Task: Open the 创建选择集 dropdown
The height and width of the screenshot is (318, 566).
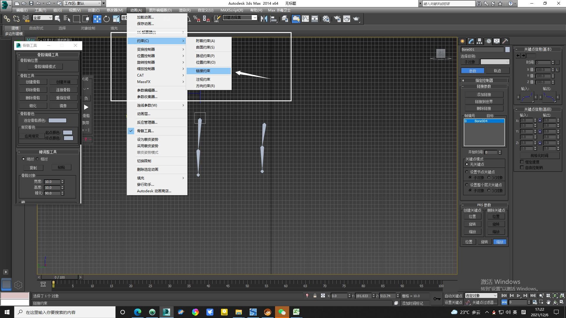Action: 240,18
